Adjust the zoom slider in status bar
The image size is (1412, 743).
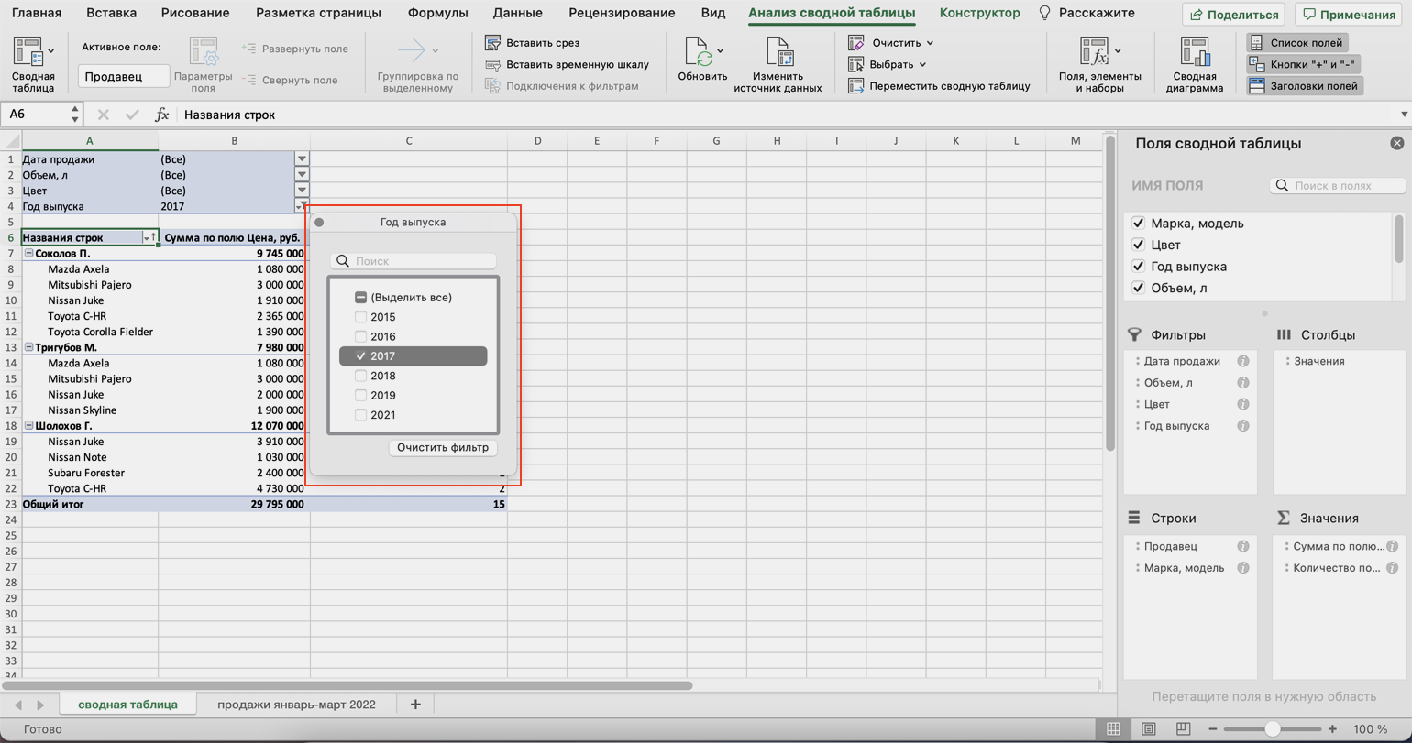pos(1272,729)
